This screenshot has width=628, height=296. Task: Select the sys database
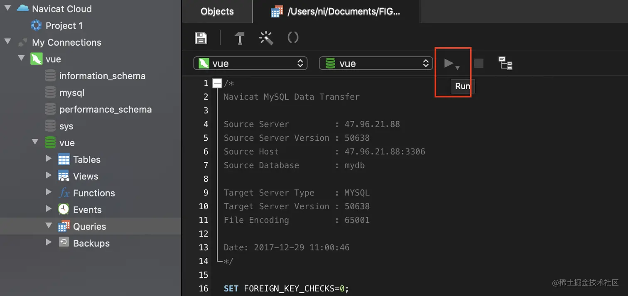coord(66,126)
